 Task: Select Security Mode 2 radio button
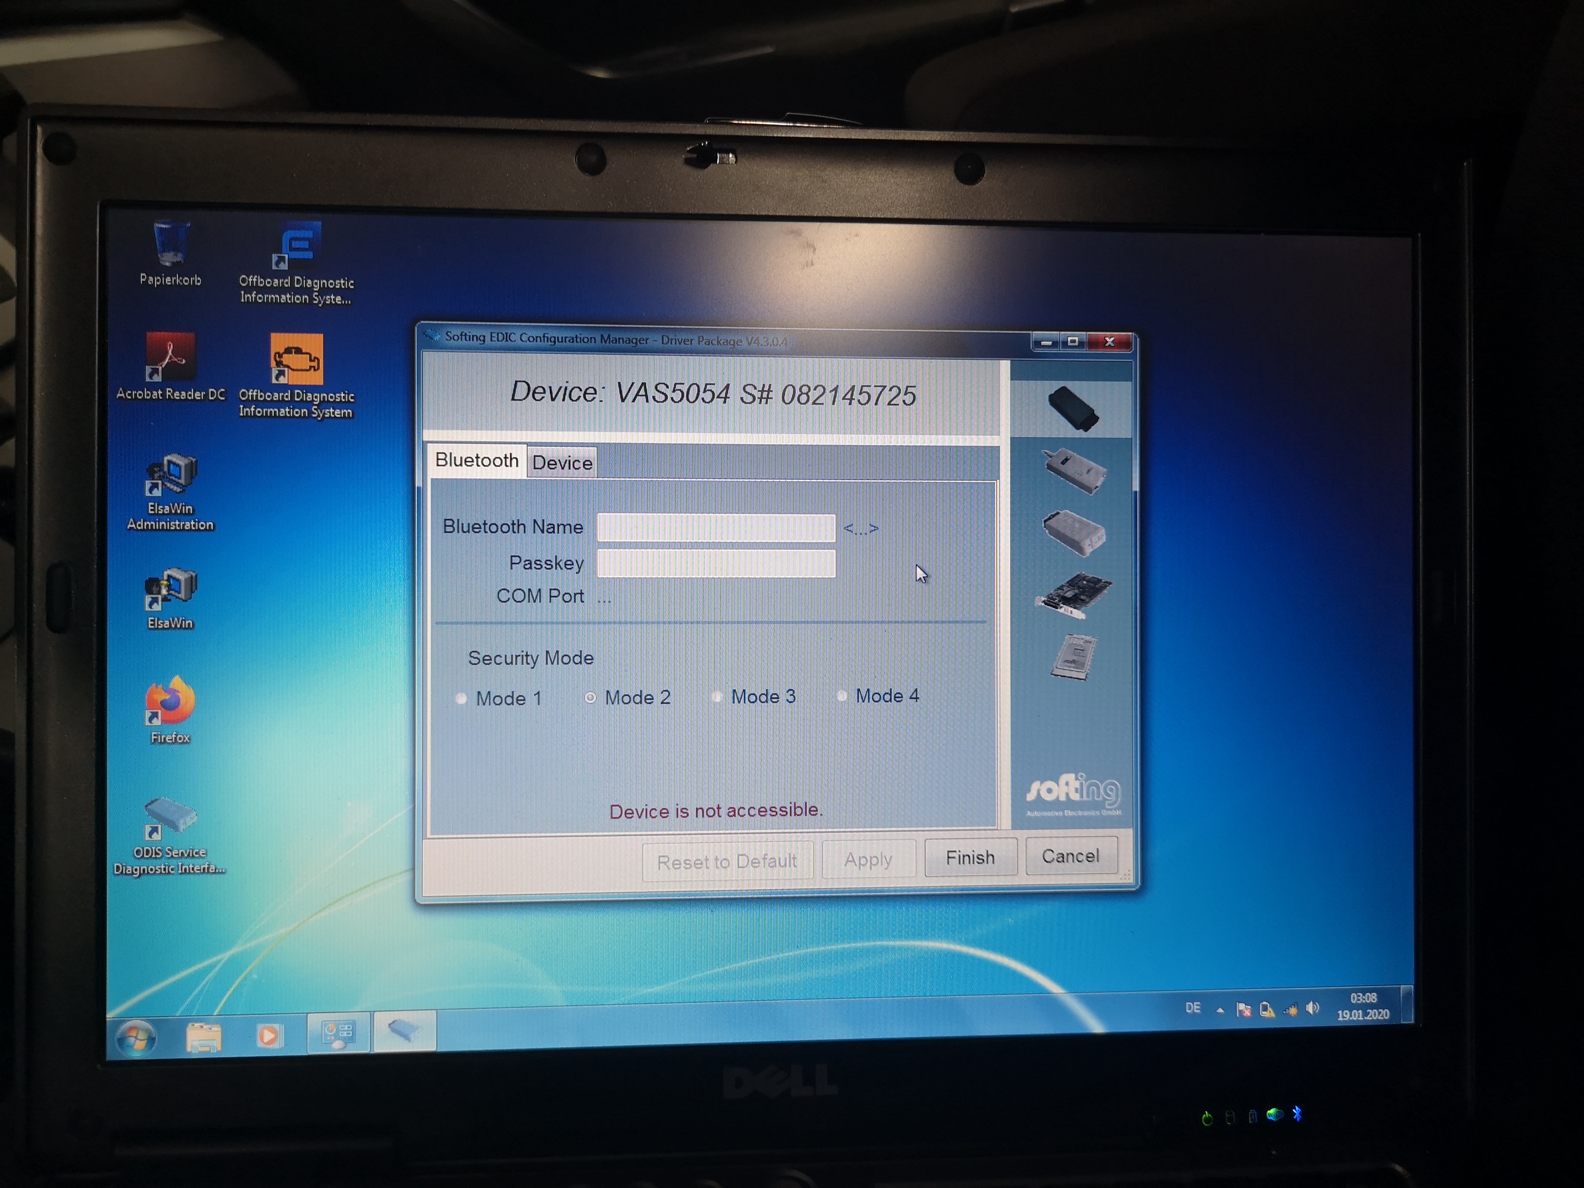[x=590, y=697]
